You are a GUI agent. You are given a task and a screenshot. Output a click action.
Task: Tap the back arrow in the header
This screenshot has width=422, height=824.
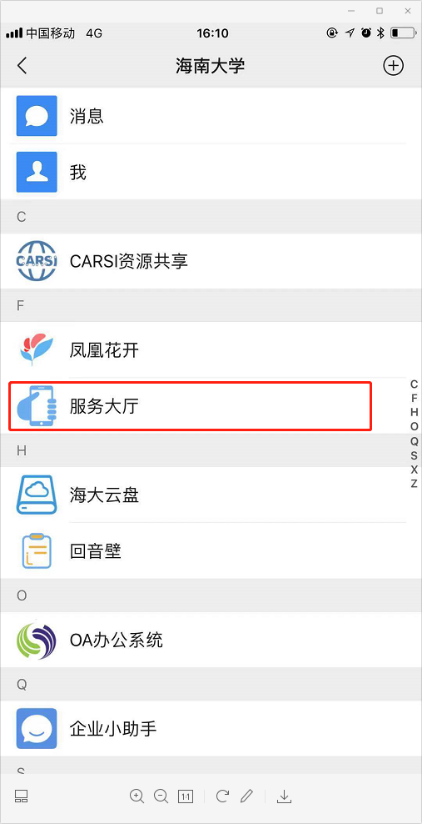click(x=22, y=66)
